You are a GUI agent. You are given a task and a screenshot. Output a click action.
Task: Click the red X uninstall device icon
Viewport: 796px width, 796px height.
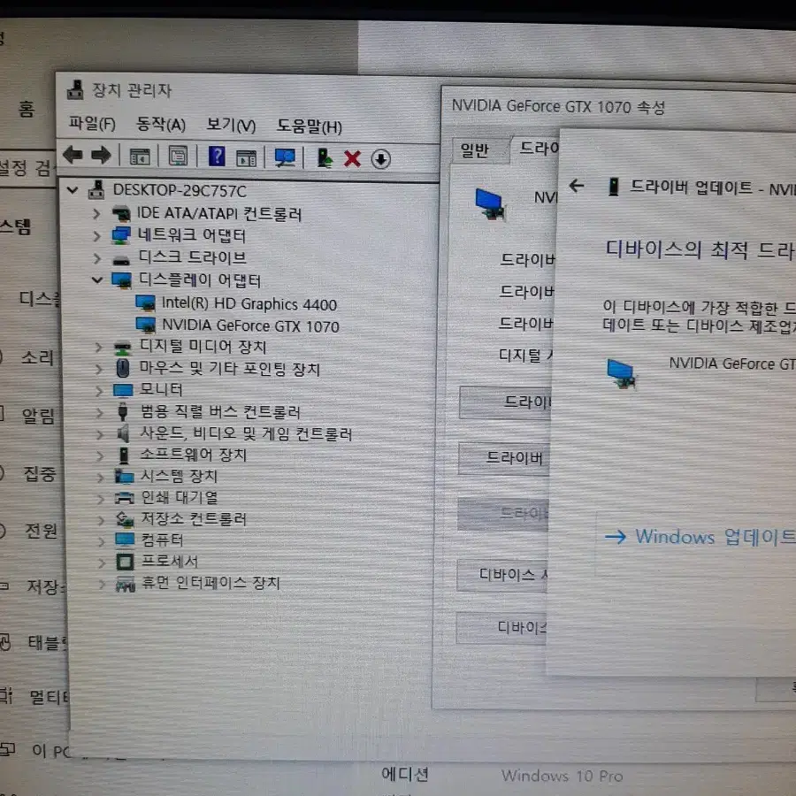tap(352, 158)
